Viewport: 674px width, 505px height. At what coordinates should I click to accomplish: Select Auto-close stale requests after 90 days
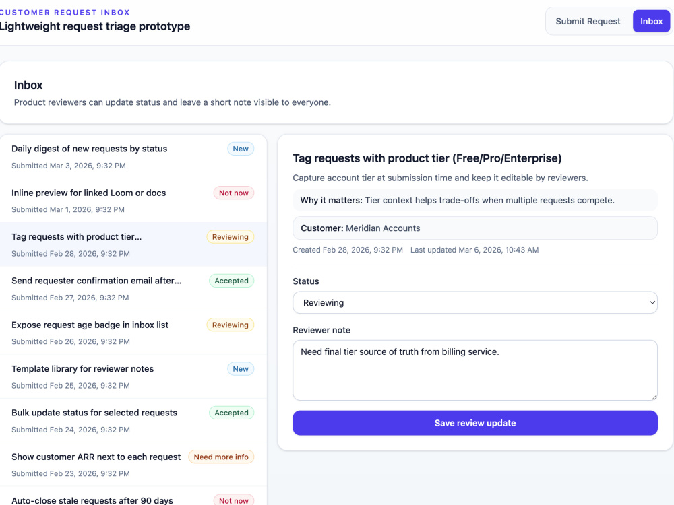pos(133,496)
